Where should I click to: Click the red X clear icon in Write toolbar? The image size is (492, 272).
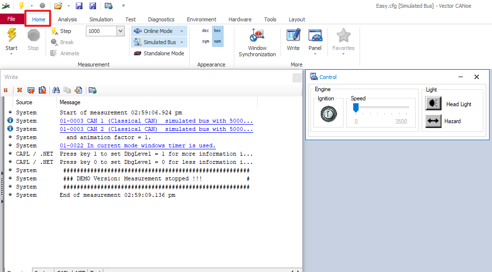20,90
